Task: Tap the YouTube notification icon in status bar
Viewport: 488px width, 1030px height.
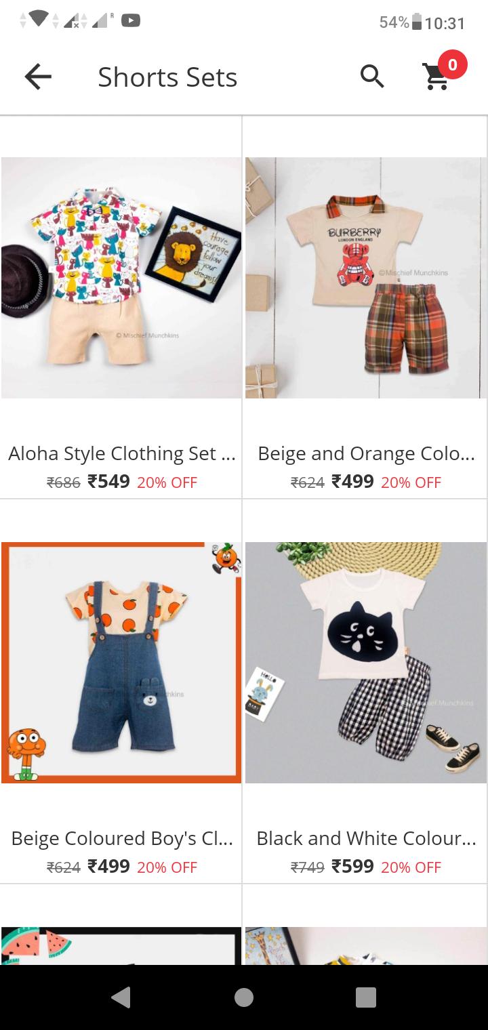Action: click(x=131, y=21)
